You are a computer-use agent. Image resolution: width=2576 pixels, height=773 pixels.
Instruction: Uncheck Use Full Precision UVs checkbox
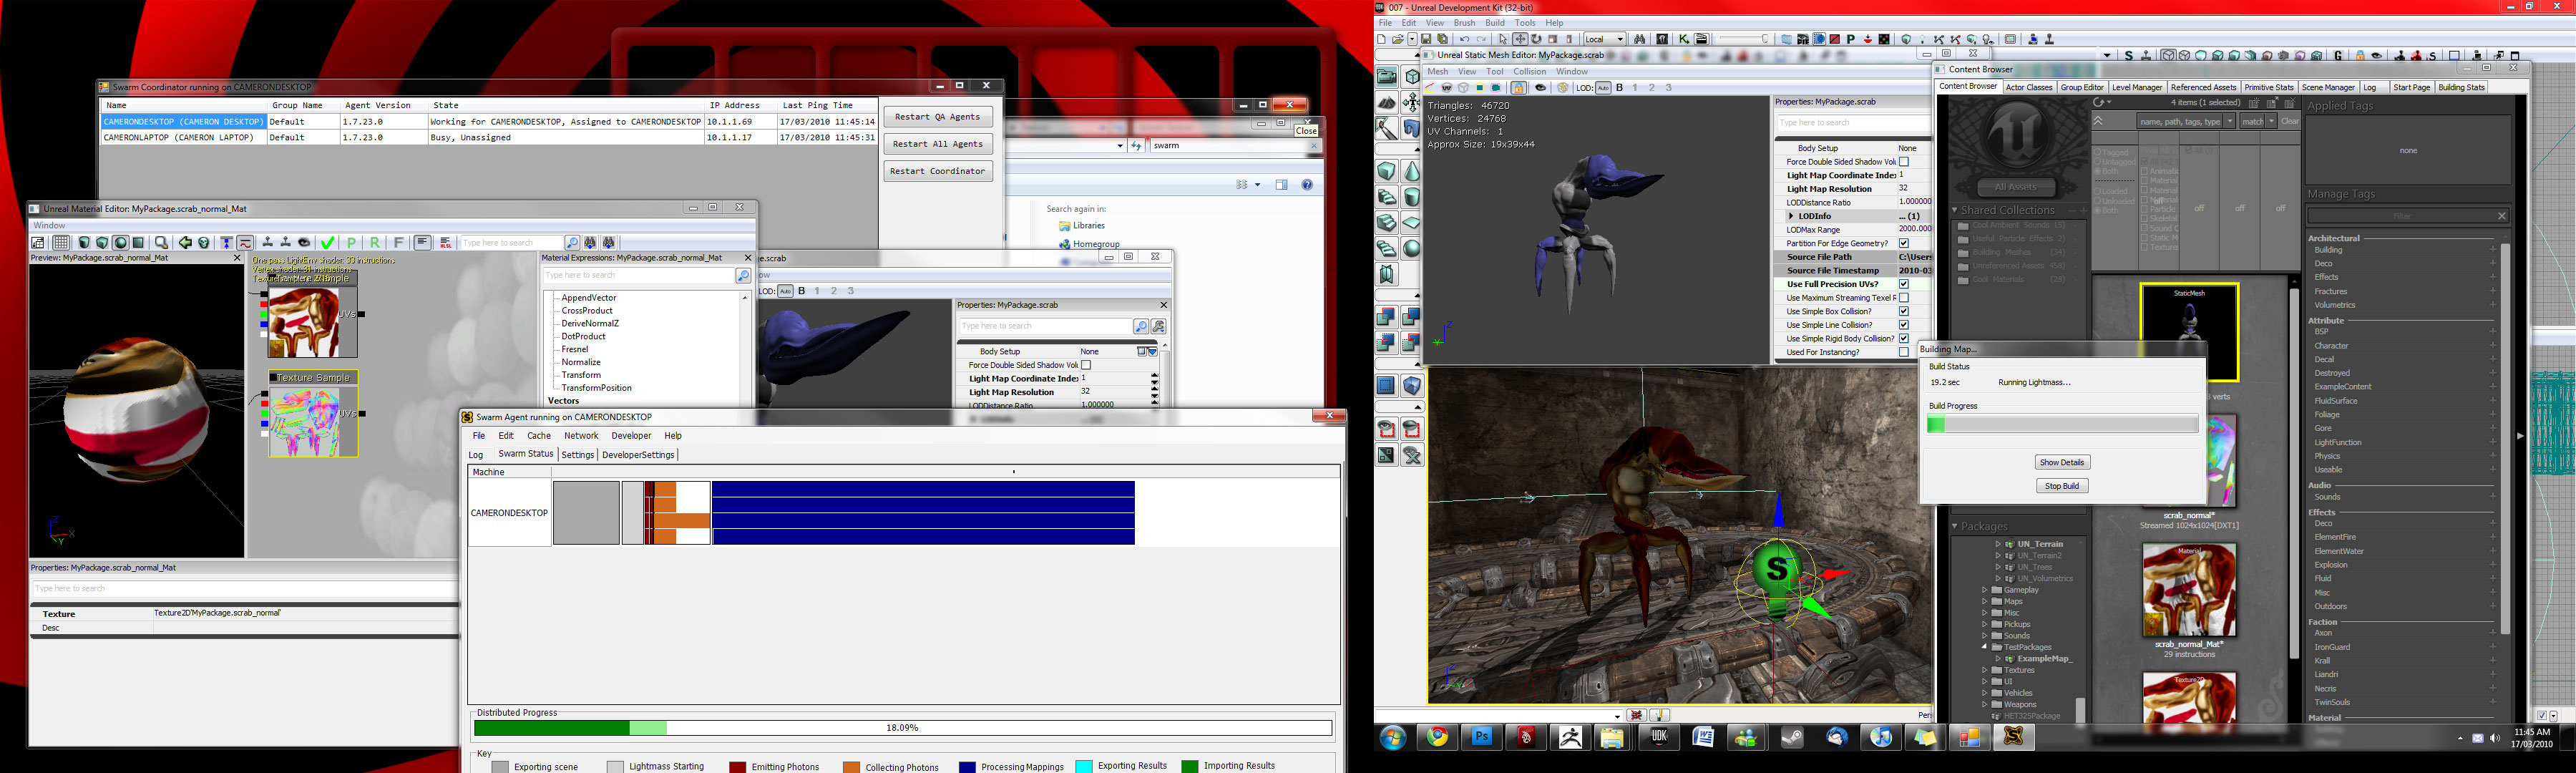1903,284
